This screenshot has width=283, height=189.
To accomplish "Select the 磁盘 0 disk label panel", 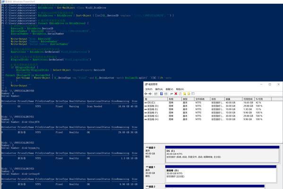I will tap(154, 154).
